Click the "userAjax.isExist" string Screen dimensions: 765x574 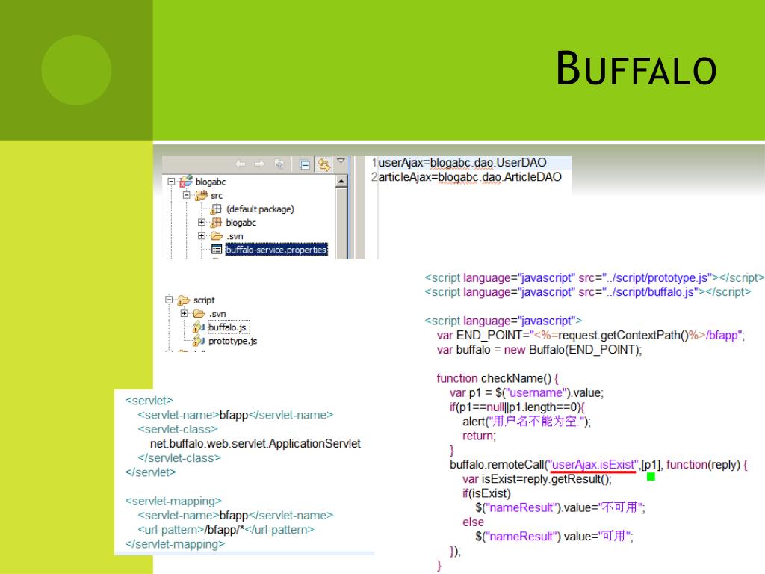point(593,465)
